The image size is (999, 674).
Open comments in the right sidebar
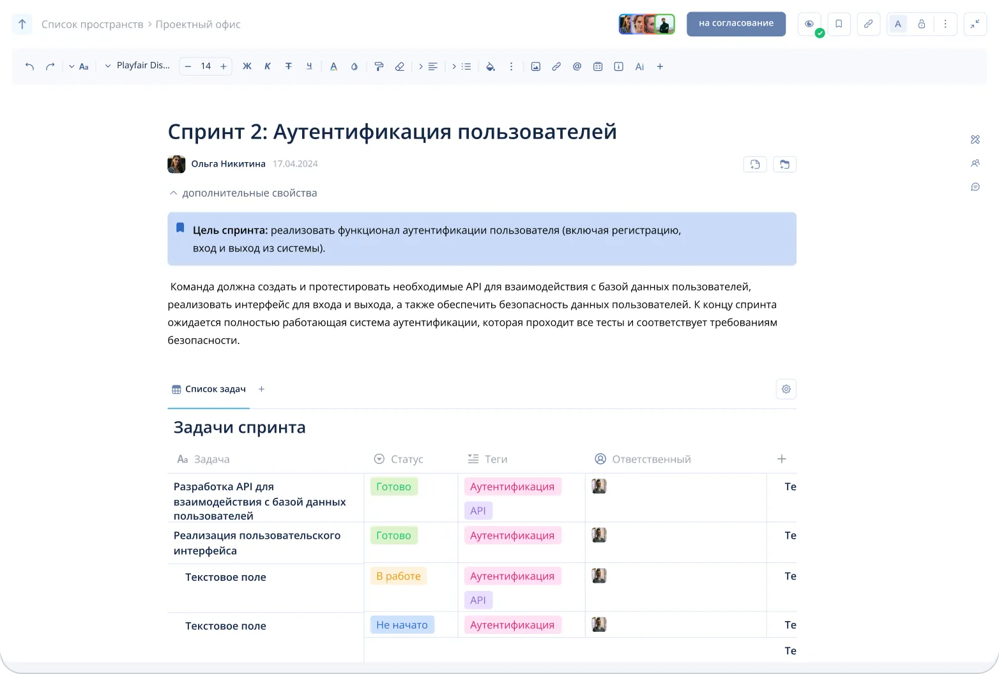975,187
